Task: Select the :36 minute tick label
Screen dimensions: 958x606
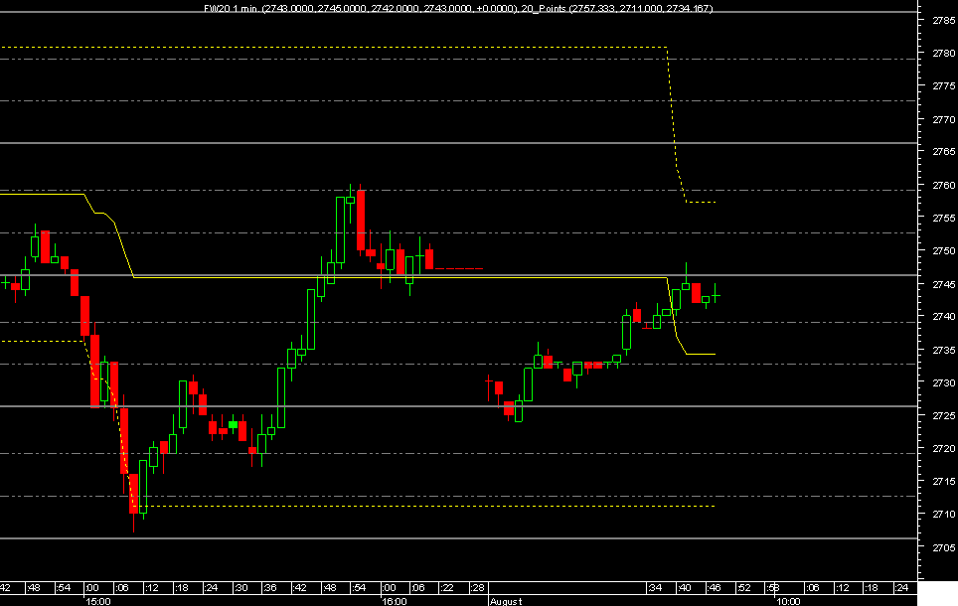Action: (270, 588)
